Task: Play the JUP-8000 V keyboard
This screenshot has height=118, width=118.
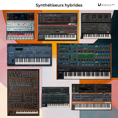Action: click(33, 61)
